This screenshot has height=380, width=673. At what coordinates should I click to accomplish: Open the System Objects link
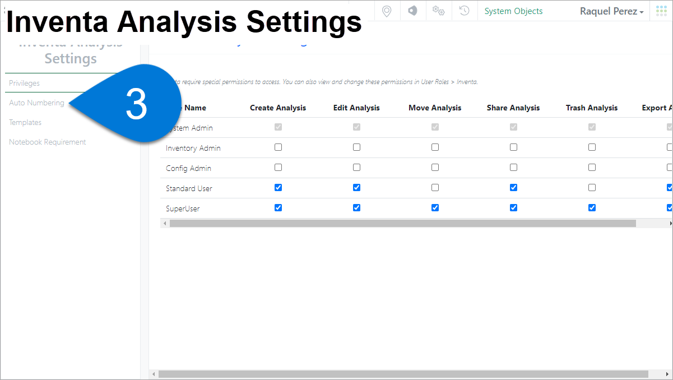point(513,11)
